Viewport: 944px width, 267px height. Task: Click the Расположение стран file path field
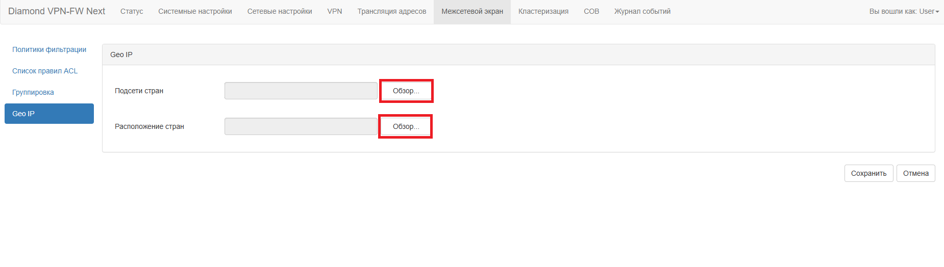[301, 126]
